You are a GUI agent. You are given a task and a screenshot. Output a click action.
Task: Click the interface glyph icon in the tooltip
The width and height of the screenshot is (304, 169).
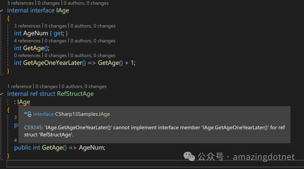(x=27, y=114)
